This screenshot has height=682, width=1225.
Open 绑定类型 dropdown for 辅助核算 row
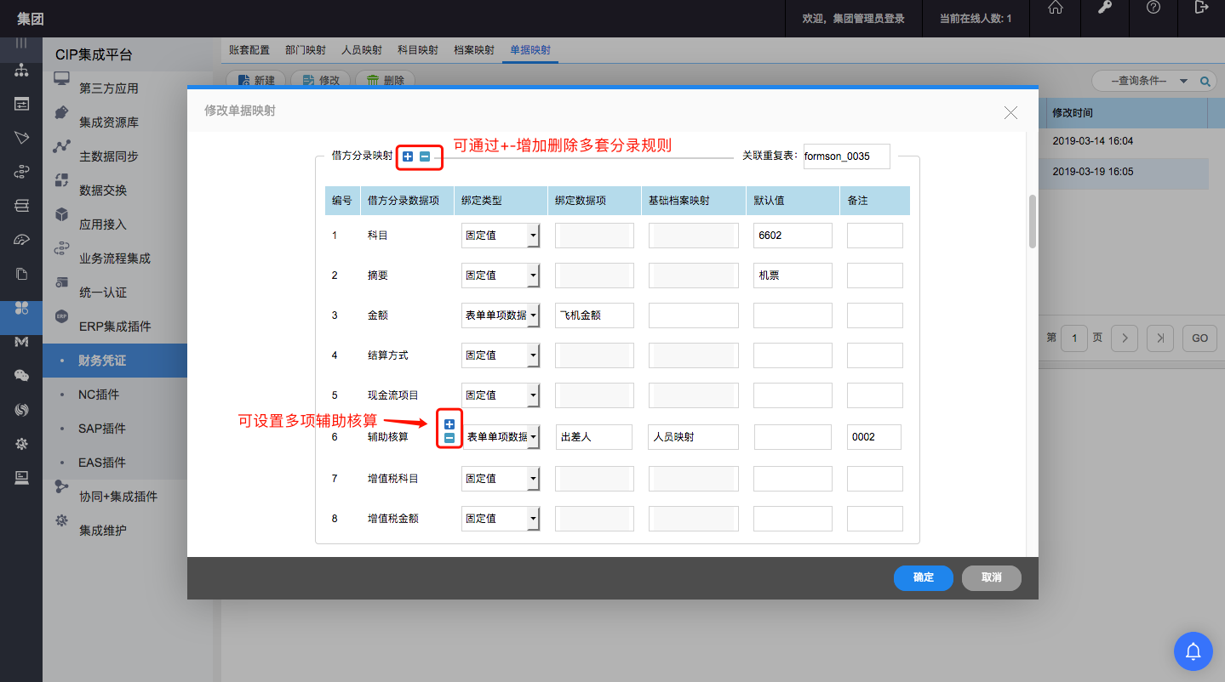(533, 437)
